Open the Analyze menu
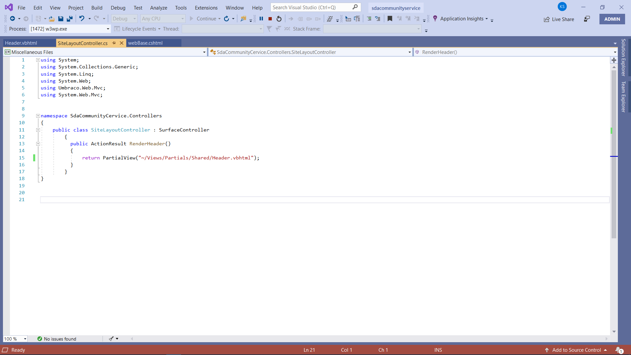631x355 pixels. (159, 8)
